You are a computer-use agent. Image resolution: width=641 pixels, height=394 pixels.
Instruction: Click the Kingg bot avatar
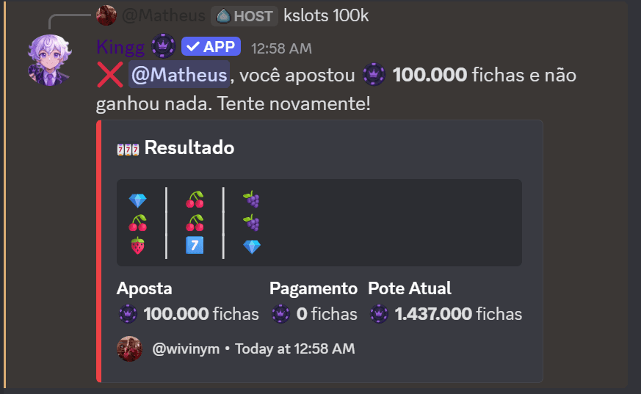49,57
